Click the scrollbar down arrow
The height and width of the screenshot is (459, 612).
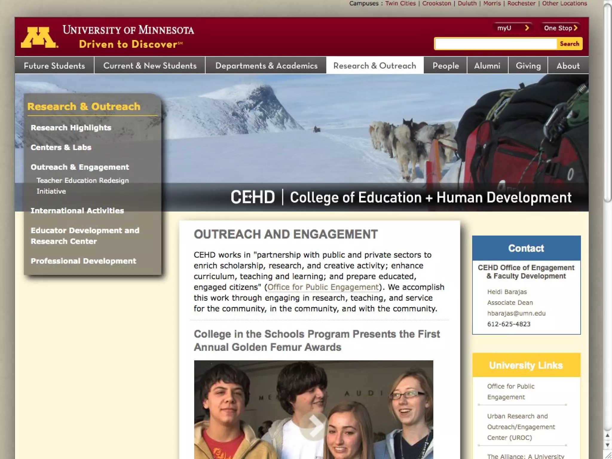pyautogui.click(x=608, y=445)
